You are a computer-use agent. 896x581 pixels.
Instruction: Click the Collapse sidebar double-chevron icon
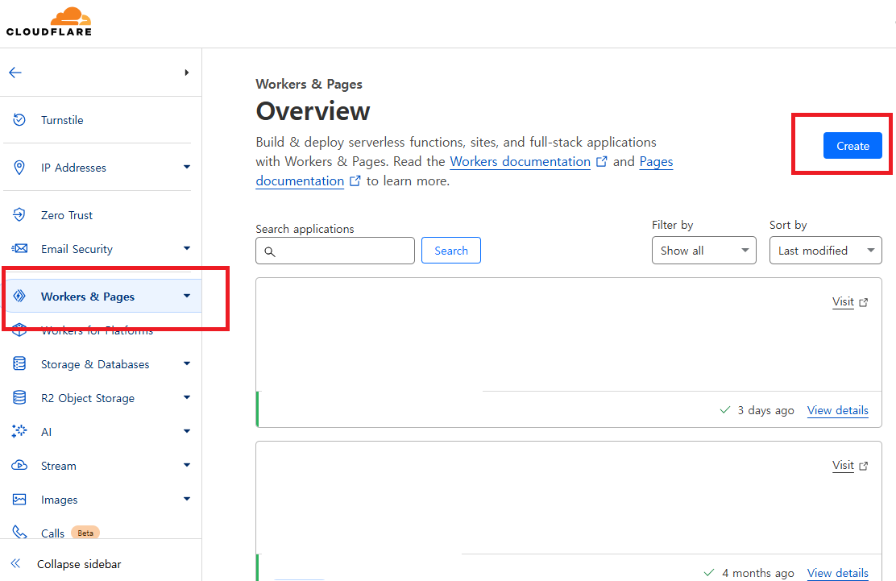16,563
